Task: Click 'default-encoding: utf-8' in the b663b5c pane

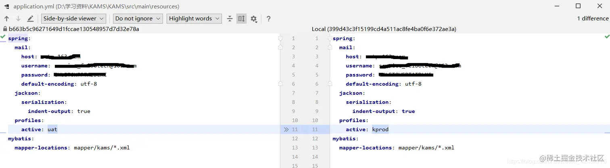Action: coord(59,84)
